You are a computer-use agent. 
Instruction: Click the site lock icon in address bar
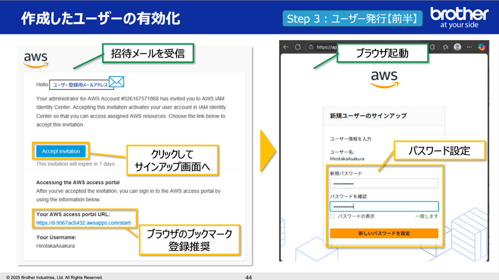point(311,47)
